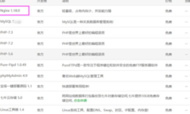190x114 pixels.
Task: Click PHP-5.6 row description text
Action: [83, 54]
